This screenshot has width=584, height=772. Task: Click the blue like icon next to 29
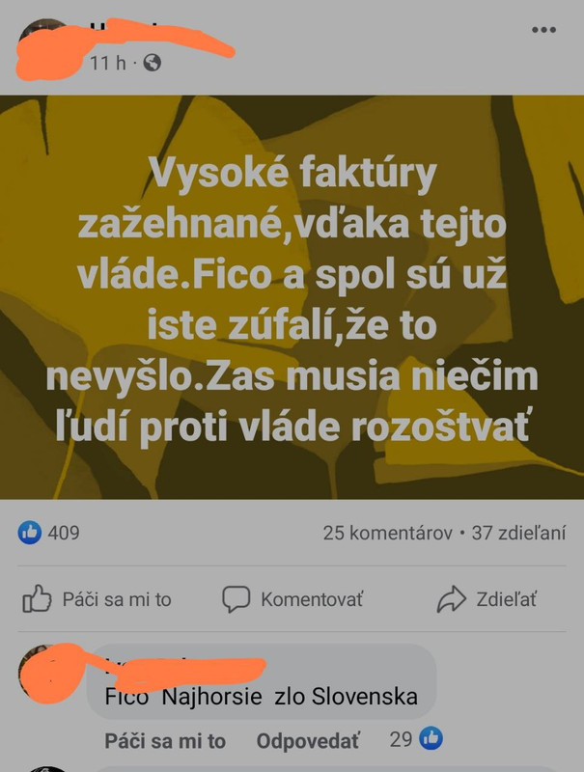[431, 738]
